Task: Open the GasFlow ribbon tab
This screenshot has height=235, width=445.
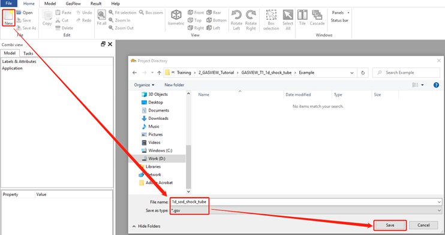Action: 73,4
